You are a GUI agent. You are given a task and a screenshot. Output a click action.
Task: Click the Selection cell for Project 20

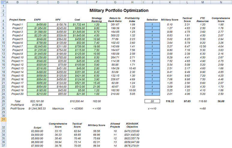point(152,94)
